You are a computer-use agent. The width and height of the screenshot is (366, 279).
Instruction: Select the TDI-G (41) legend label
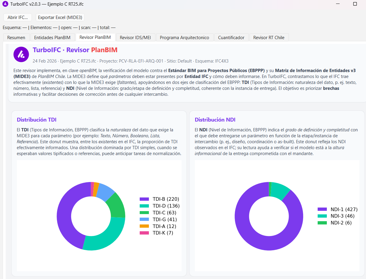165,219
